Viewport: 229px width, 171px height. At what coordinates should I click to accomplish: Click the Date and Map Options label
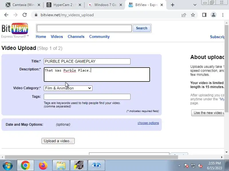(24, 125)
